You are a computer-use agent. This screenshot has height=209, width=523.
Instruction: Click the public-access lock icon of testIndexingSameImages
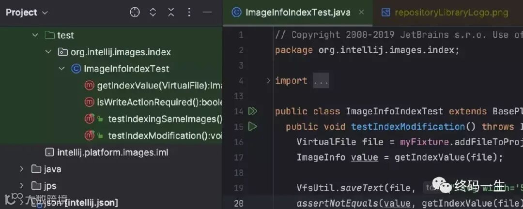[x=100, y=119]
